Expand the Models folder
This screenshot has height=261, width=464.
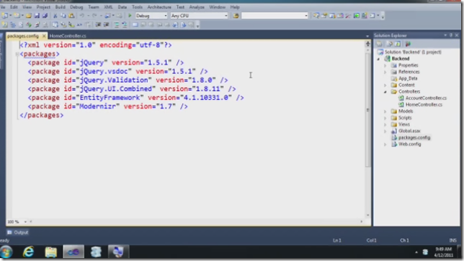click(385, 111)
